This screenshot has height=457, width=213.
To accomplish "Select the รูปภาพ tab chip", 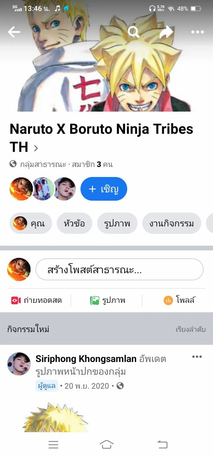I will pyautogui.click(x=117, y=223).
